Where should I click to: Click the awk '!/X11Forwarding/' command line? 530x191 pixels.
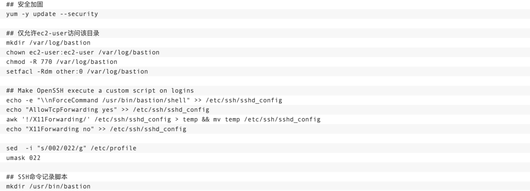163,119
